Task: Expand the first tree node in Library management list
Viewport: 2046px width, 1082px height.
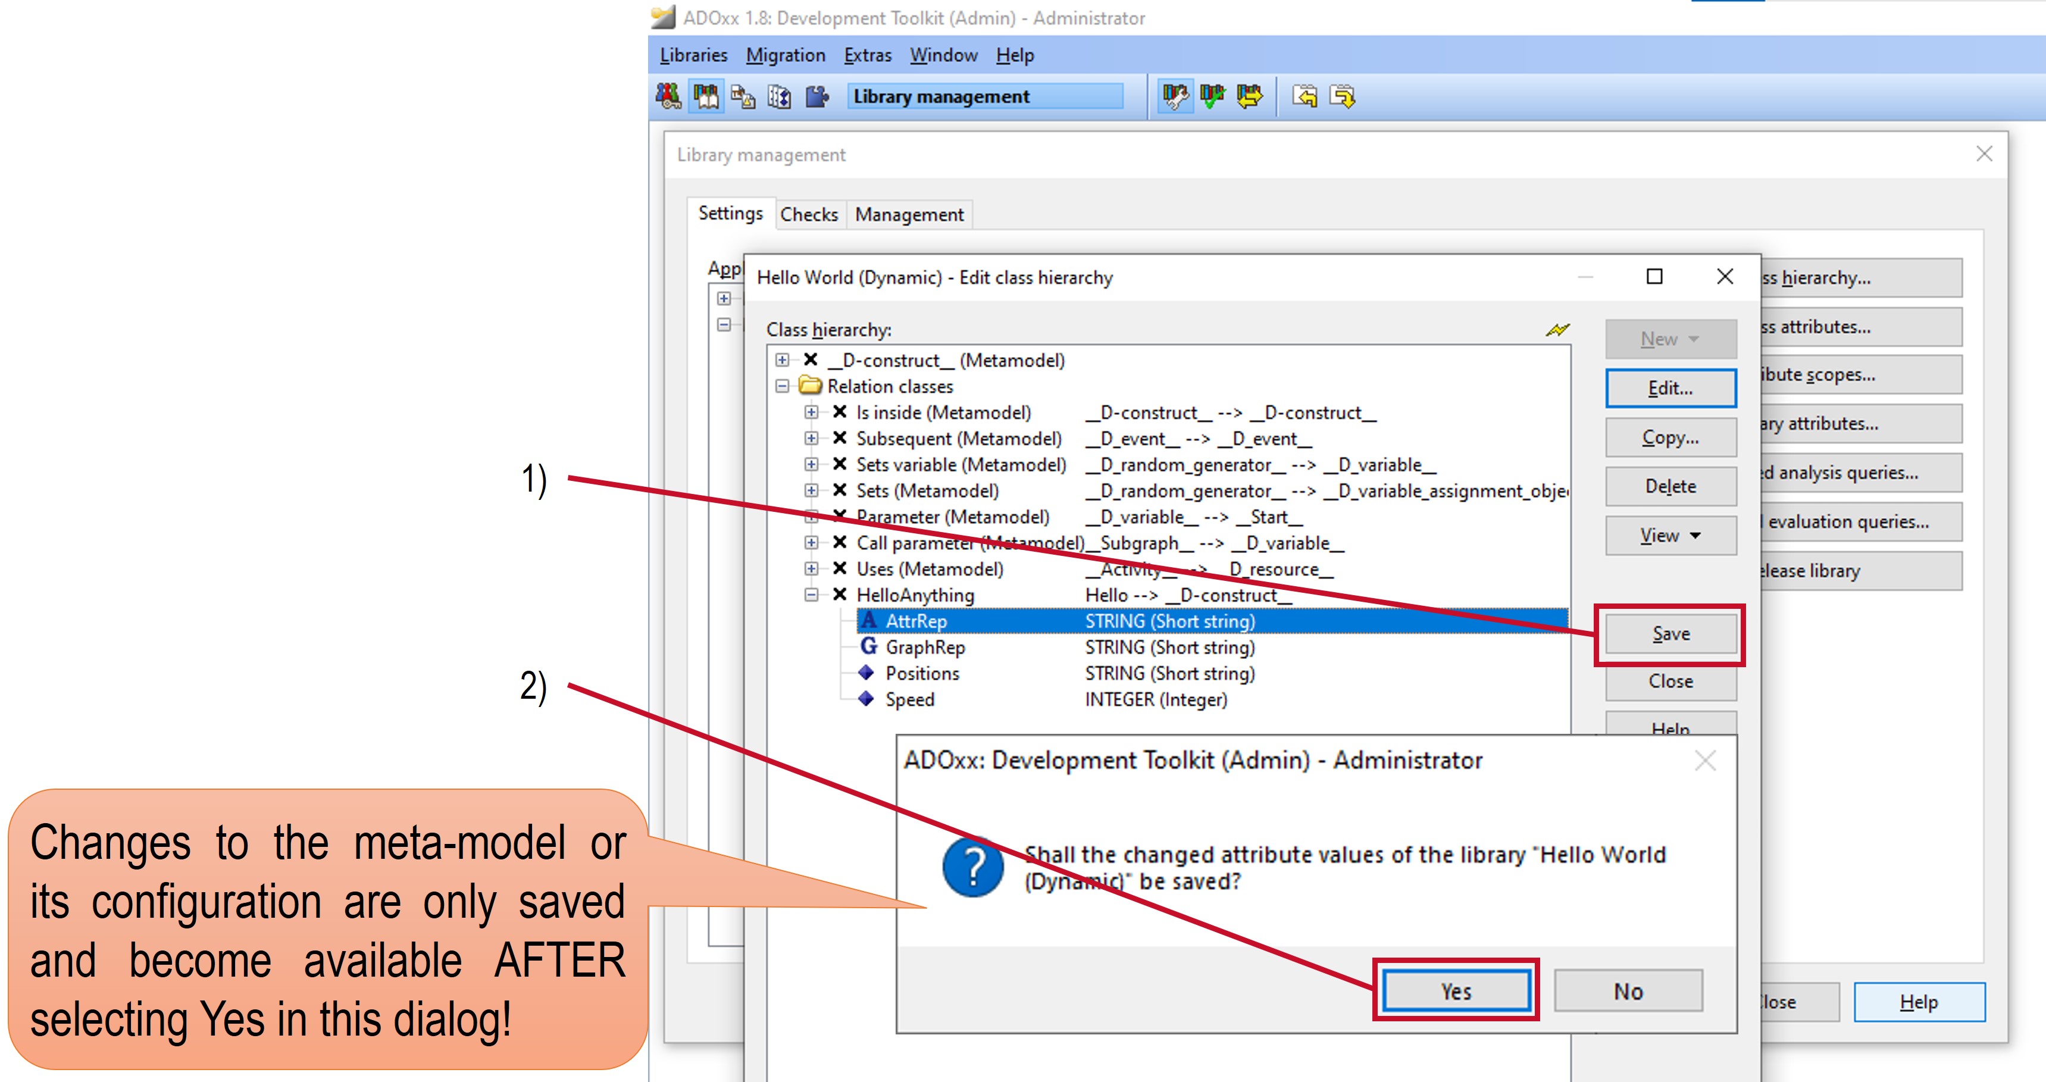Action: tap(724, 299)
